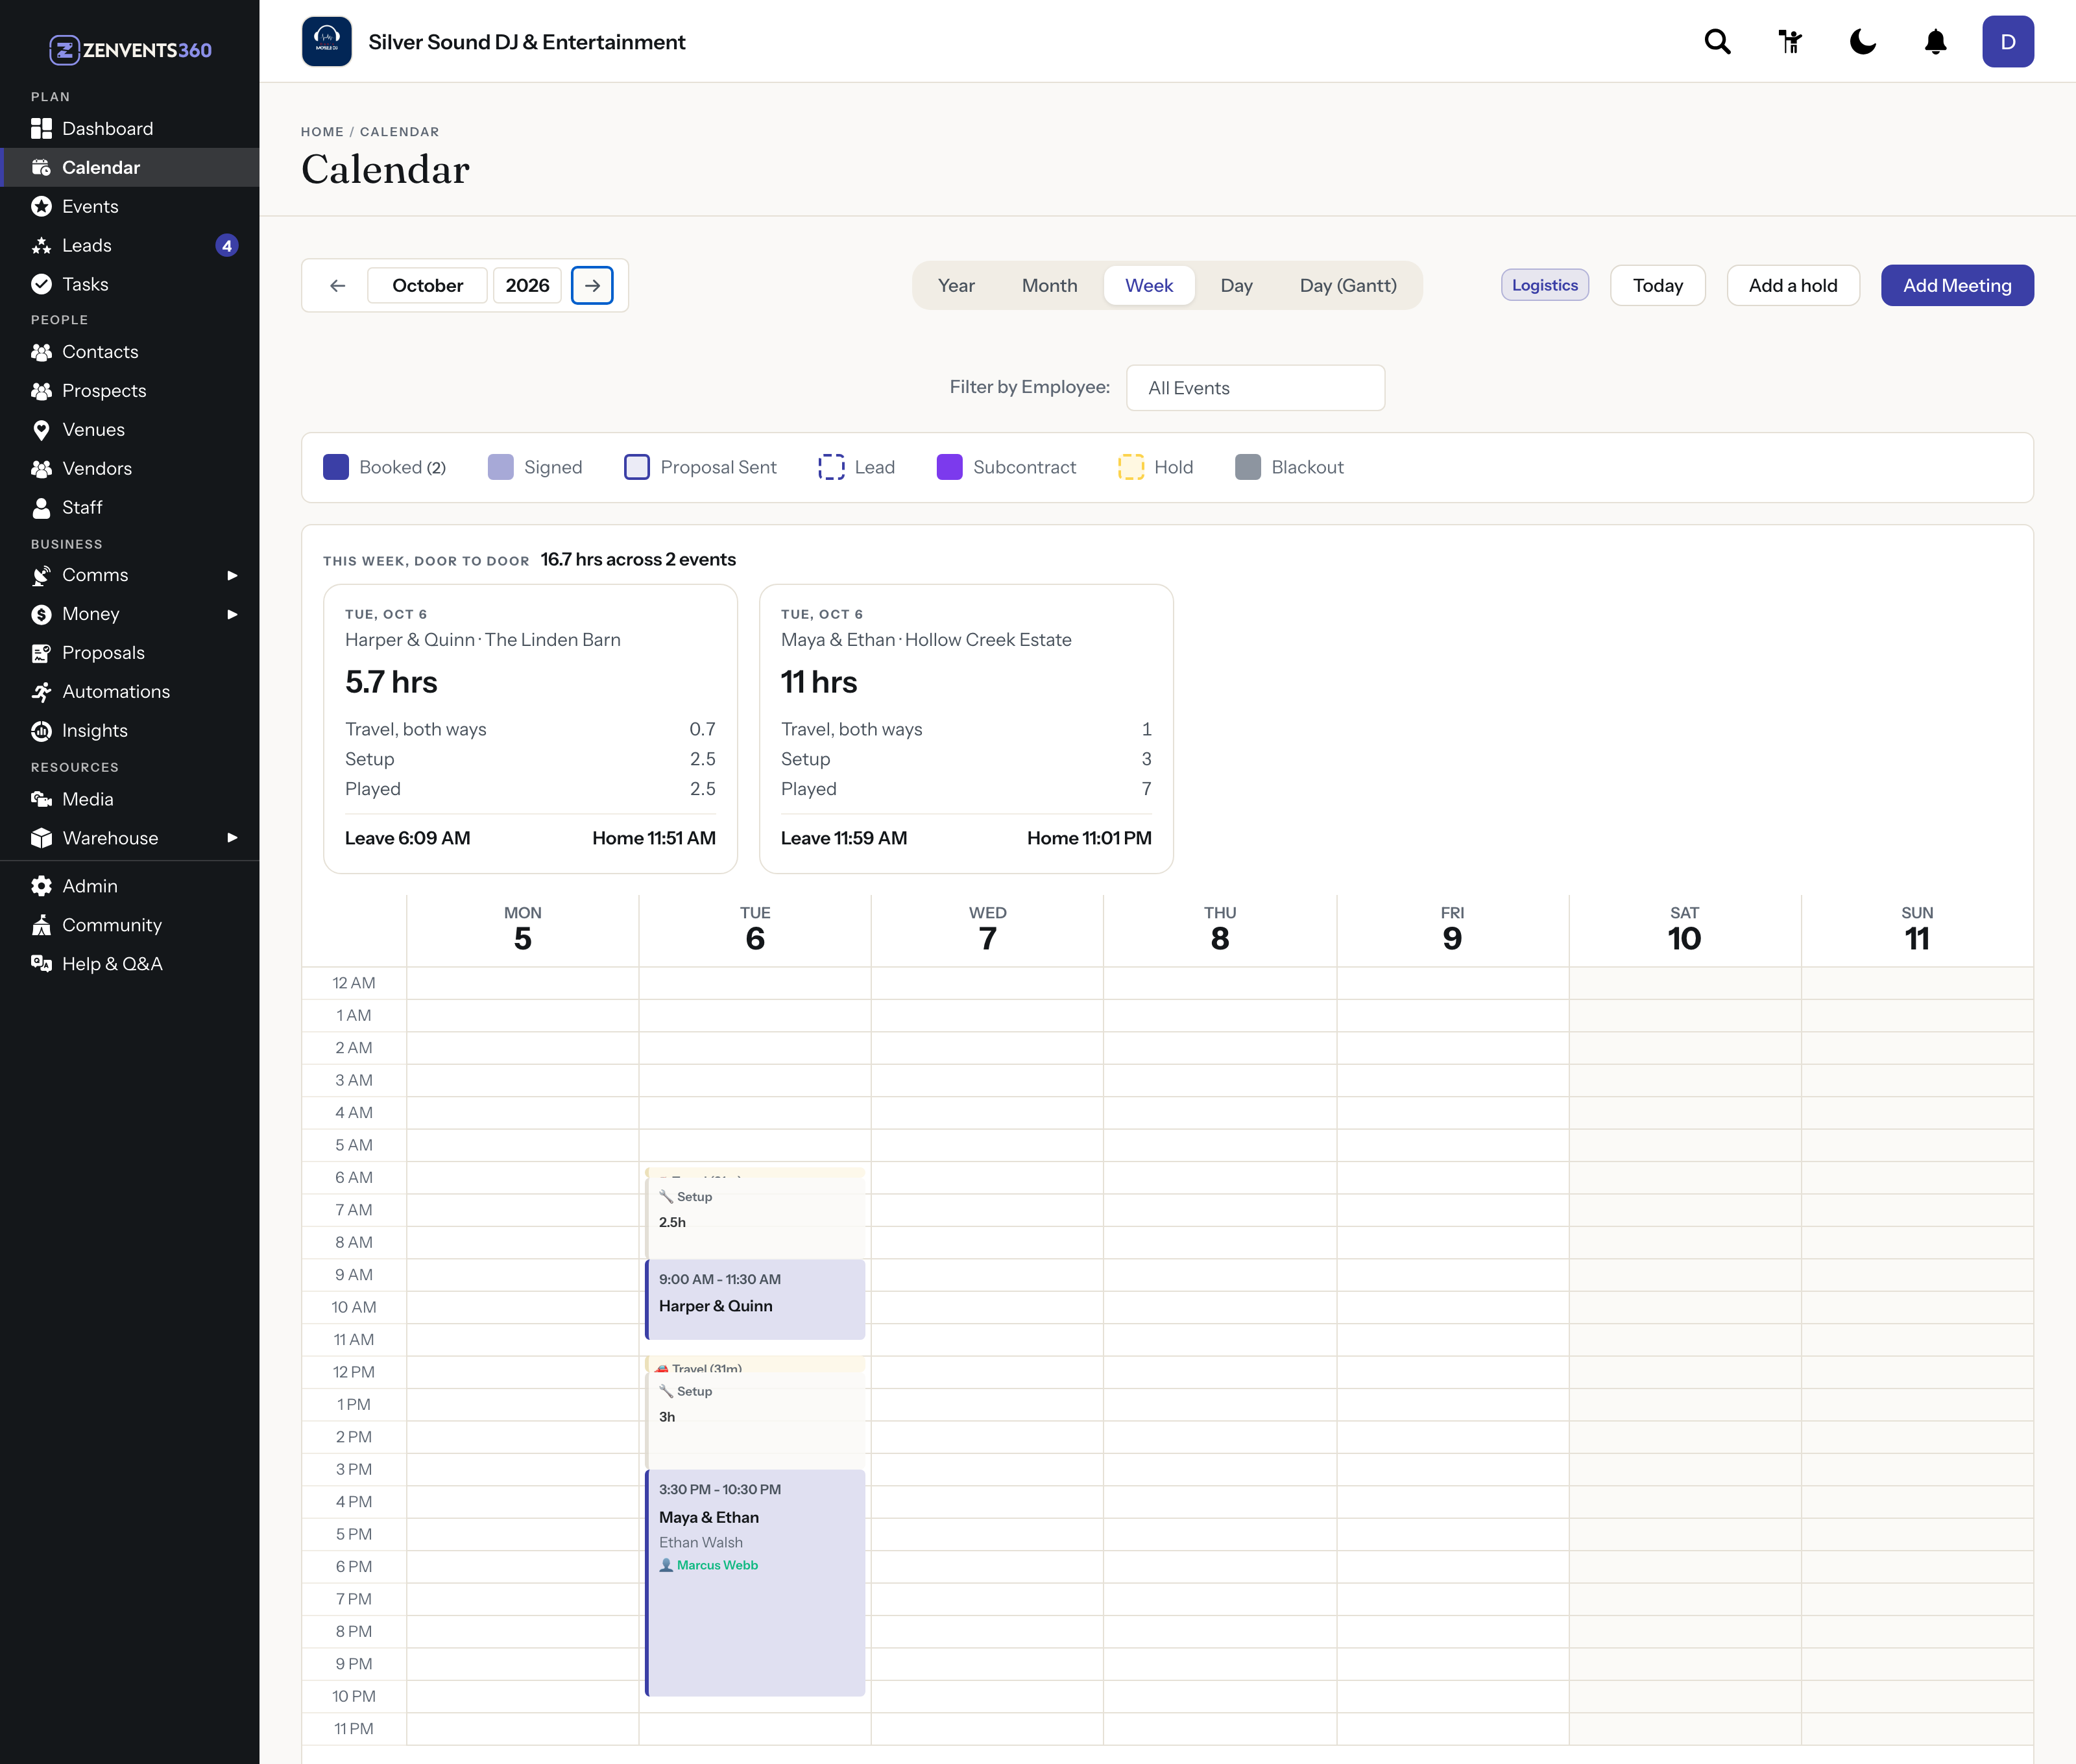Click Add Meeting button
2076x1764 pixels.
point(1956,285)
